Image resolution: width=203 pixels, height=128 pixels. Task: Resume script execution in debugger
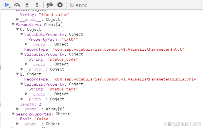[7, 5]
